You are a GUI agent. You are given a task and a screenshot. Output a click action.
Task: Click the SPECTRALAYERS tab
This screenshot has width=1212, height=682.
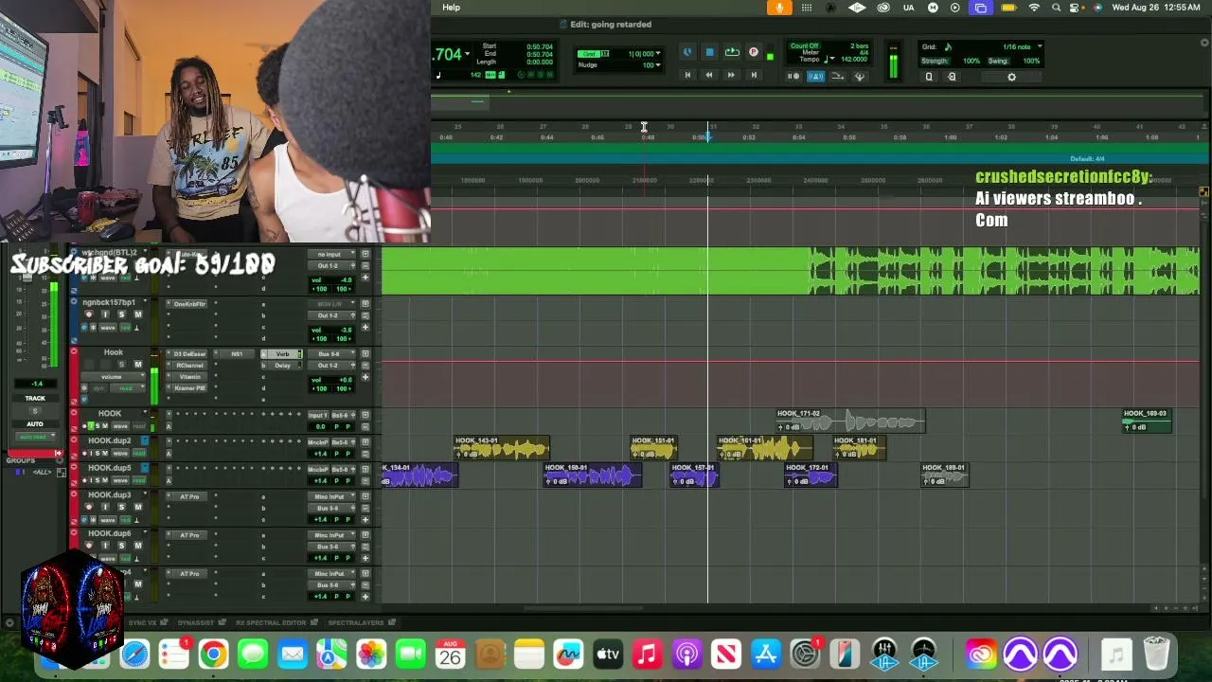[356, 622]
